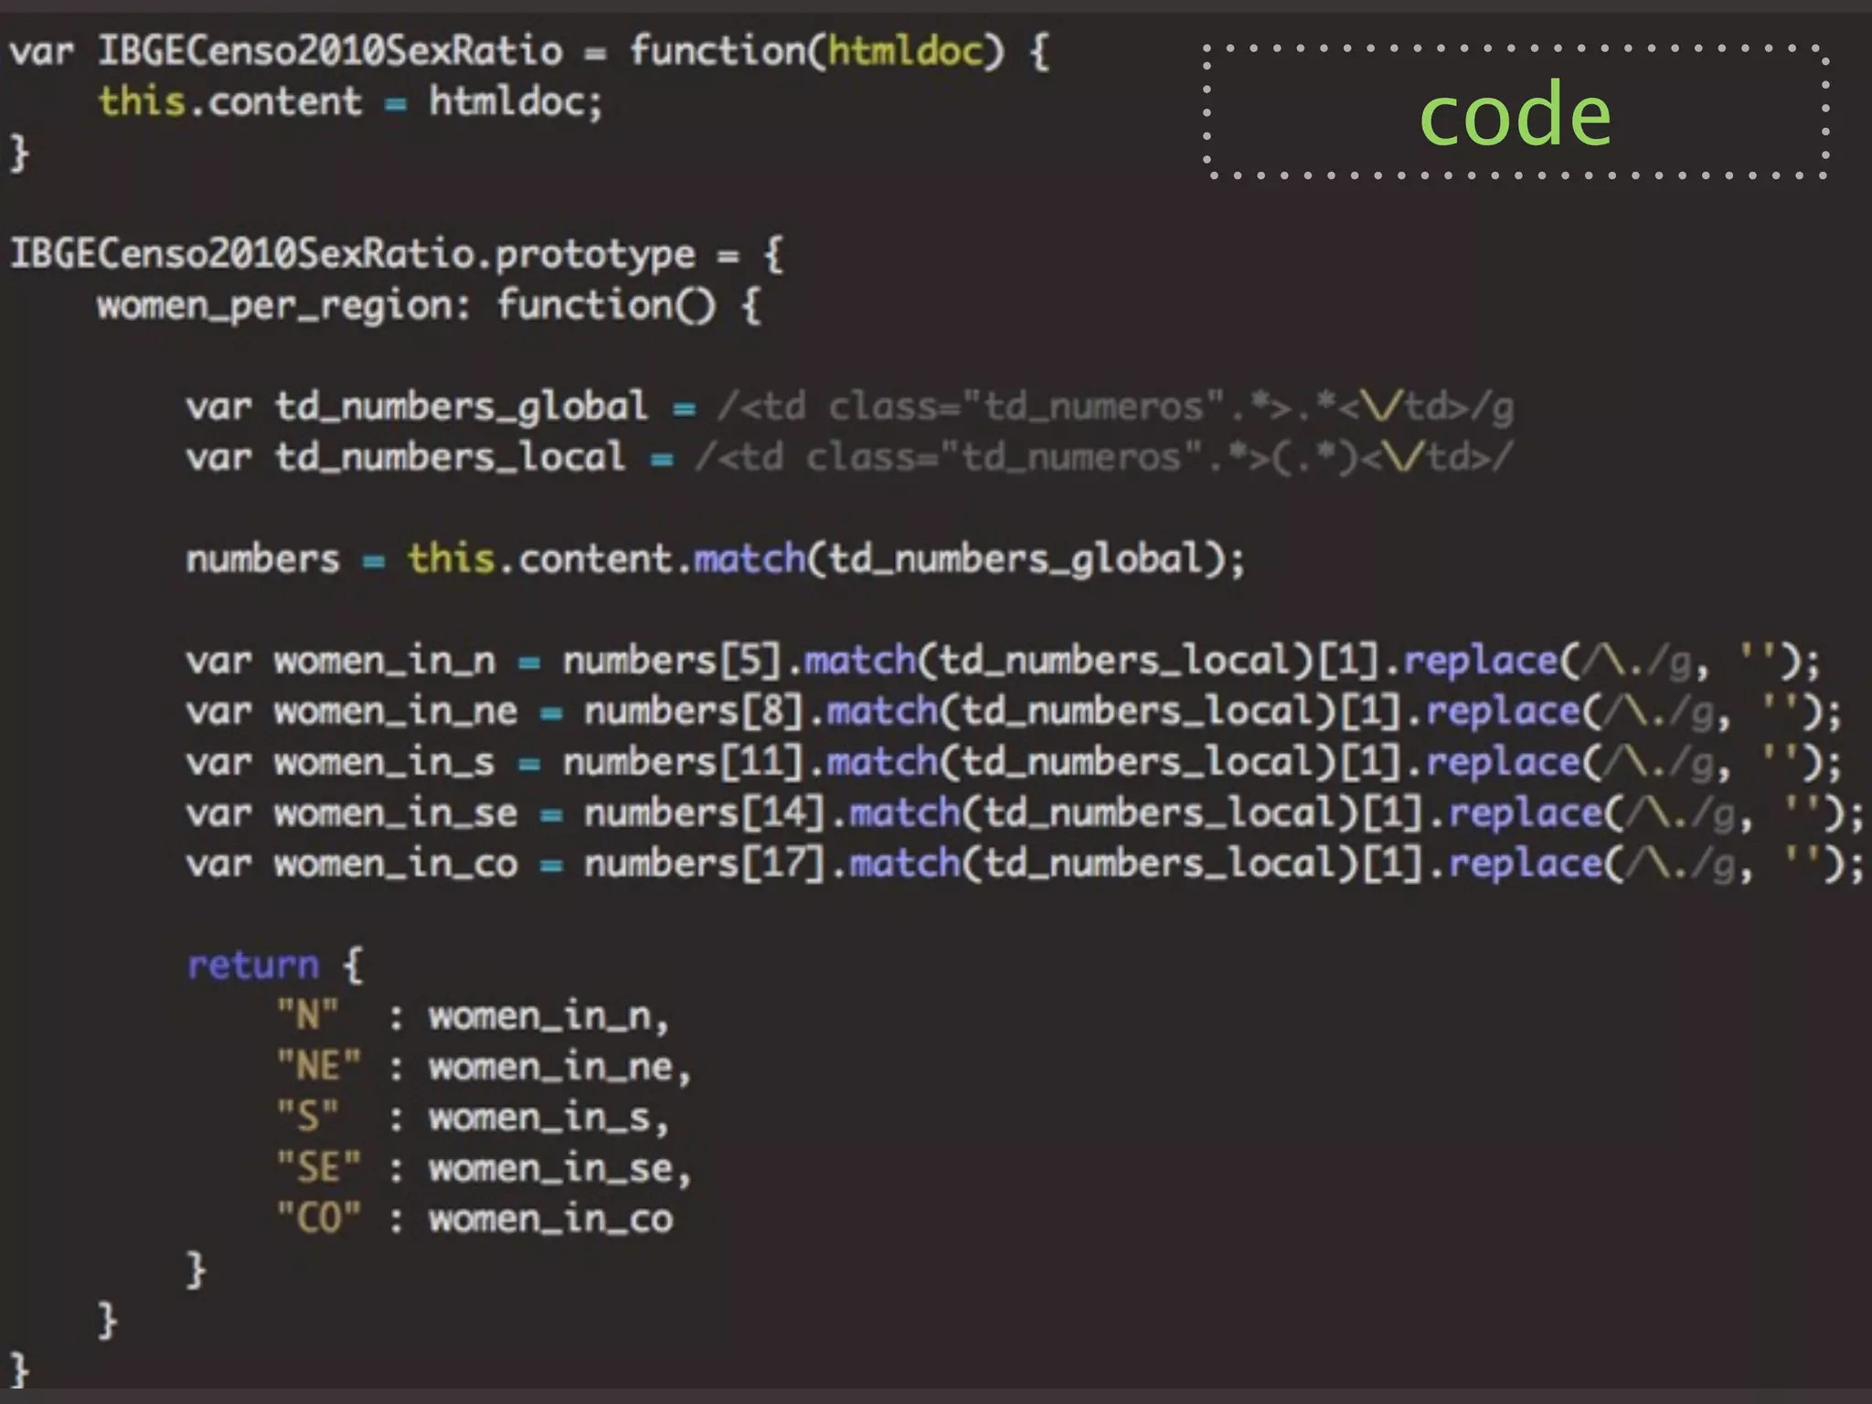
Task: Click the "S" key in return object
Action: pos(308,1117)
